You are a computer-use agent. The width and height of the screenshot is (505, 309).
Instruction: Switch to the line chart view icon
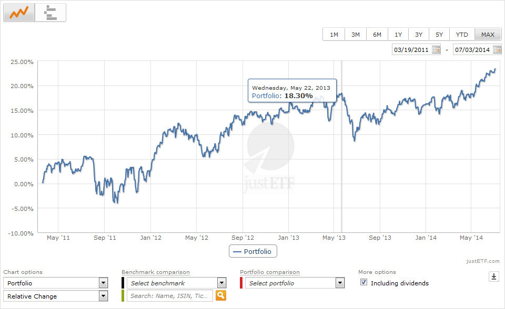tap(19, 13)
